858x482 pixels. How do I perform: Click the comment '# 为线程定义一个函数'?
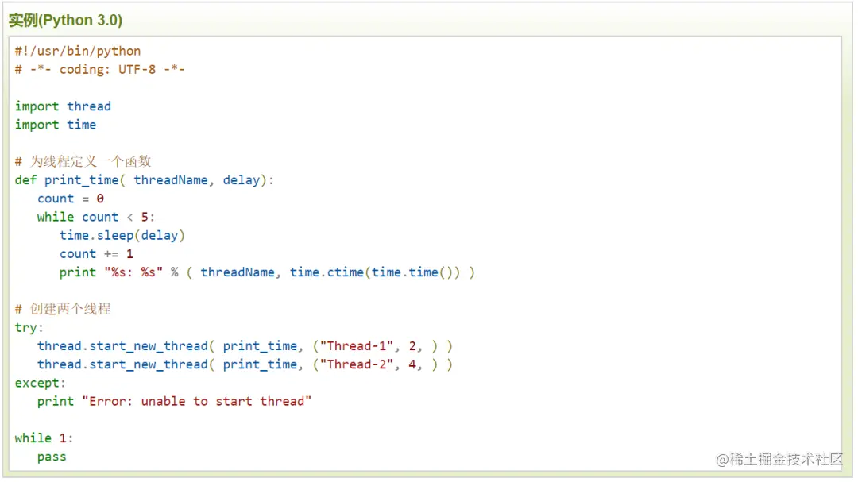click(x=83, y=161)
